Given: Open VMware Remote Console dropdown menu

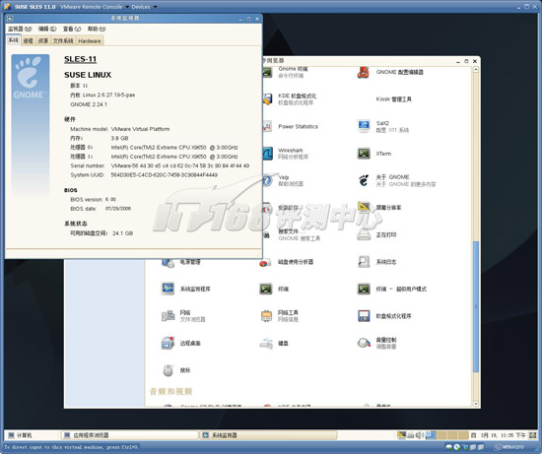Looking at the screenshot, I should (94, 7).
